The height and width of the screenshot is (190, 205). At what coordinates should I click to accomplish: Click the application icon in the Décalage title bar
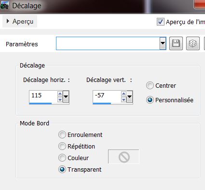[x=4, y=5]
